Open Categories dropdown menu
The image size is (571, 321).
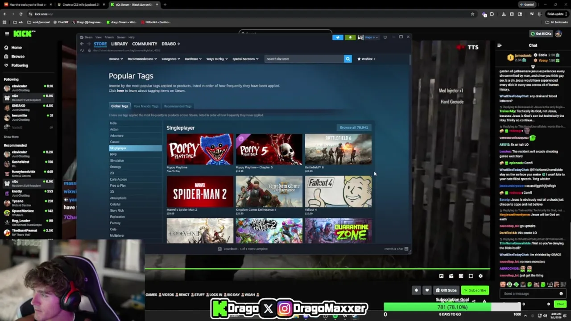[170, 59]
